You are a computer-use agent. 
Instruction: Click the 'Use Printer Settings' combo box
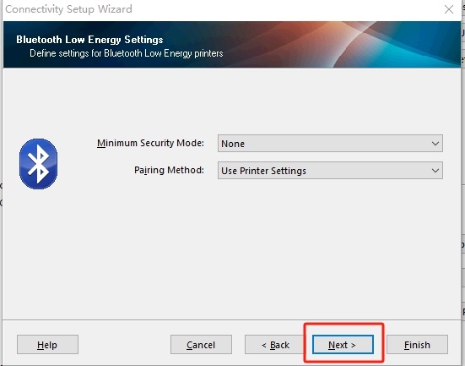pyautogui.click(x=330, y=171)
